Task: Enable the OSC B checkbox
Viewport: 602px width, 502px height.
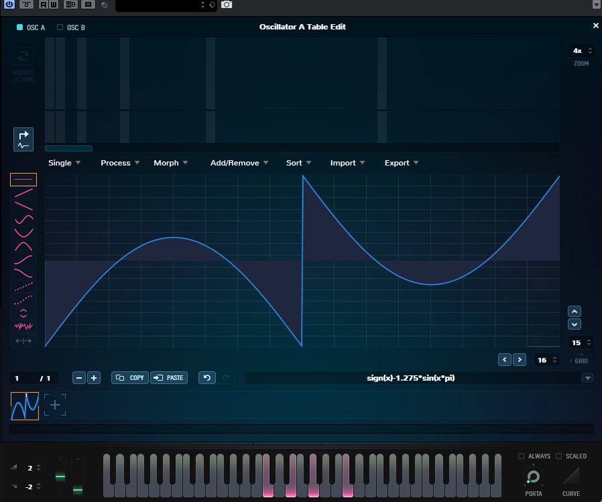Action: click(x=59, y=27)
